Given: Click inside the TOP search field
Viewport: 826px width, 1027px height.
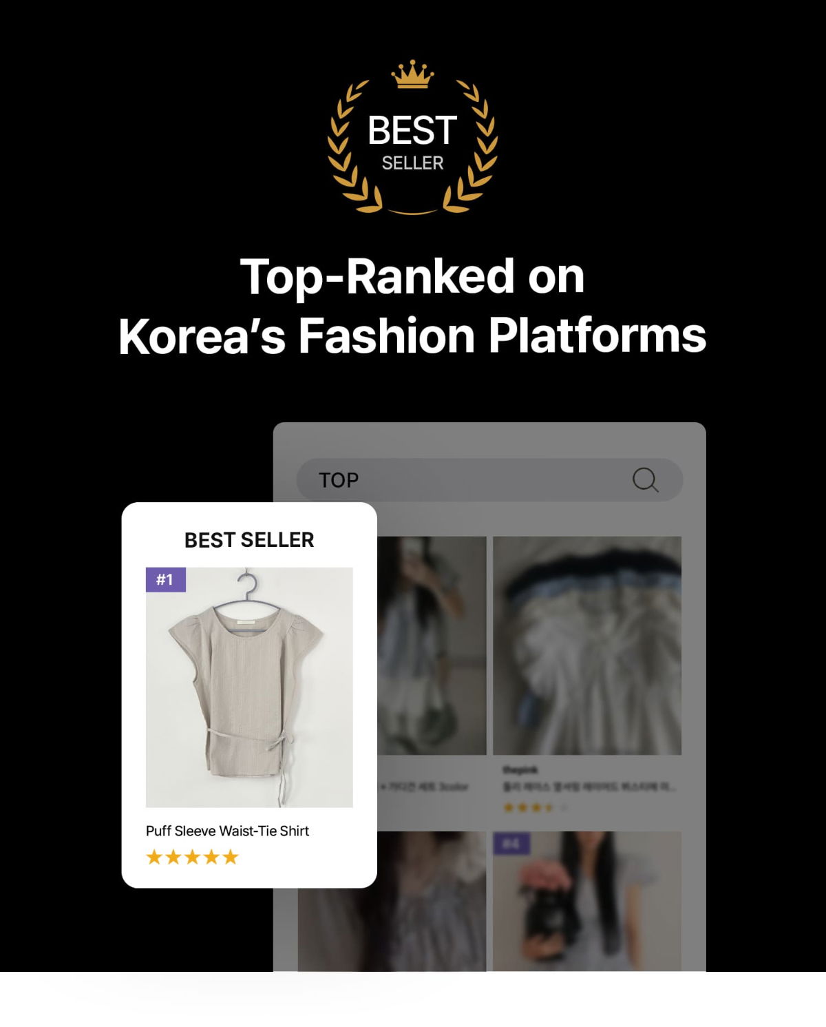Looking at the screenshot, I should (489, 480).
